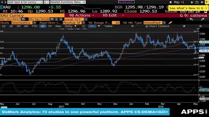Click the 32.1847 stochastic value label

204,90
